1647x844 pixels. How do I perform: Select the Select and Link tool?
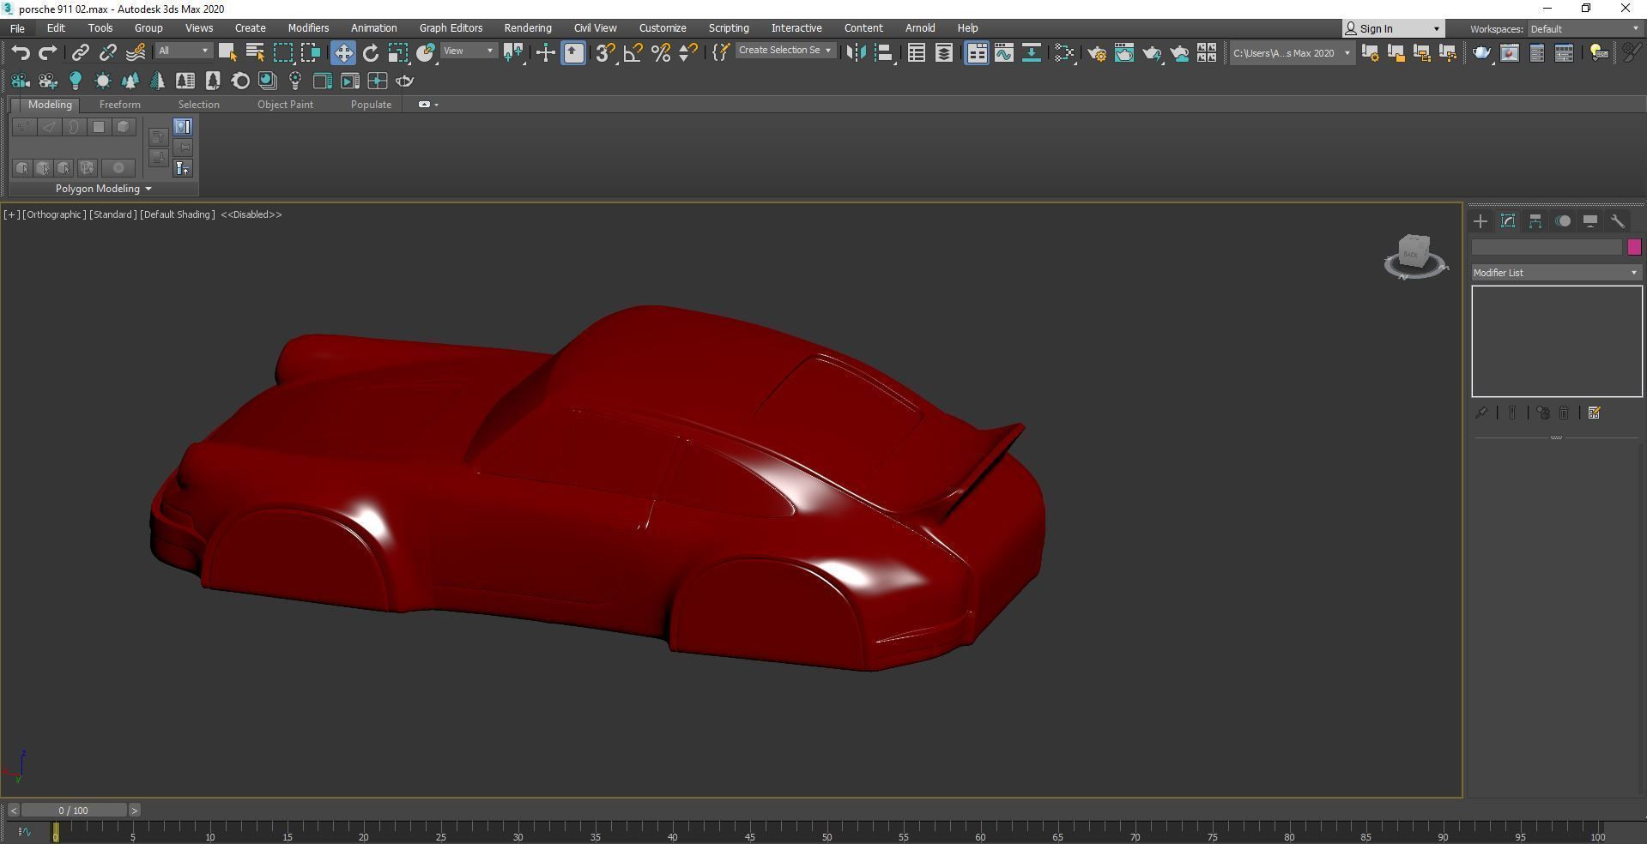click(80, 53)
